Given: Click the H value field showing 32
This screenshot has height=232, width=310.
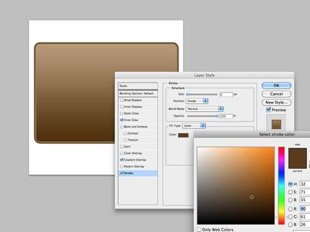Looking at the screenshot, I should (305, 184).
